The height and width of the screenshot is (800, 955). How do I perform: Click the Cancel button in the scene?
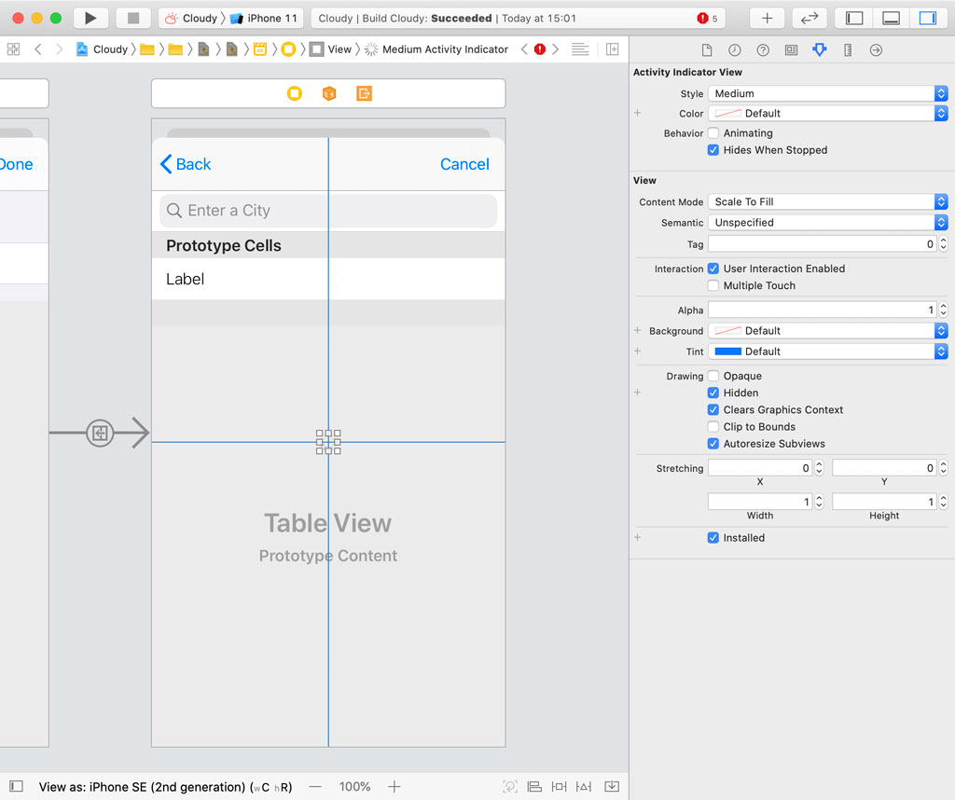coord(464,164)
